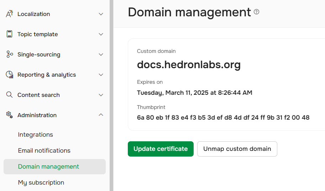Screen dimensions: 325x191
Task: Click the Unmap custom domain button
Action: pos(237,149)
